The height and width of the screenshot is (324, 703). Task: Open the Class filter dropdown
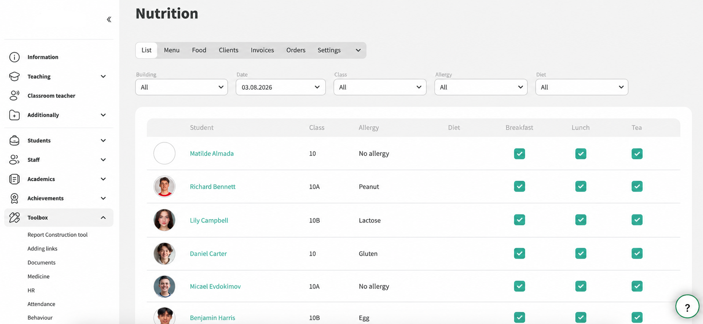click(x=380, y=87)
